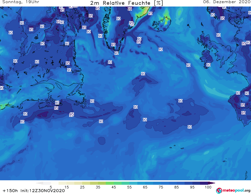Click the '15' tick on the color scale
The width and height of the screenshot is (251, 194).
pyautogui.click(x=66, y=187)
